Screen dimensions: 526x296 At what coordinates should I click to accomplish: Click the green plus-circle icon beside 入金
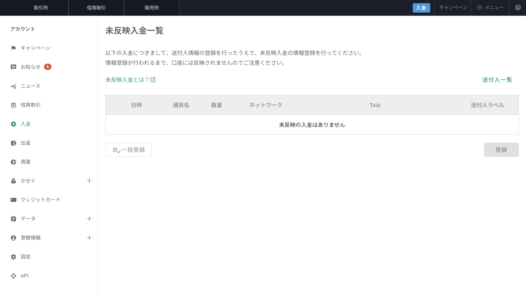[13, 124]
